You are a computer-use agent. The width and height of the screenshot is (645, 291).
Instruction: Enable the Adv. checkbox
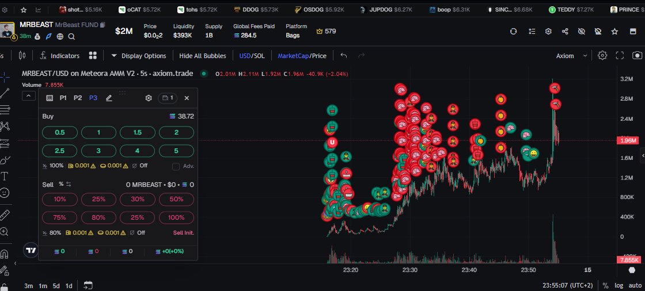coord(176,166)
